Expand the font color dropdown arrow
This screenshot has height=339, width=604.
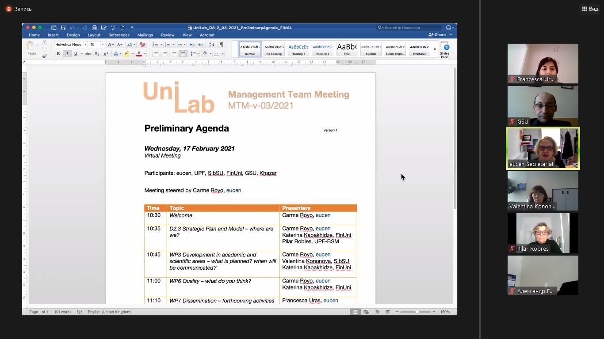(145, 54)
